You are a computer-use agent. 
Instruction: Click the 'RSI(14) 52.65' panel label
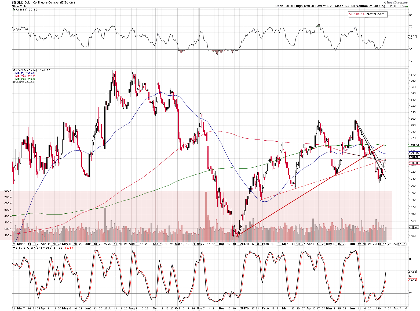click(x=27, y=9)
